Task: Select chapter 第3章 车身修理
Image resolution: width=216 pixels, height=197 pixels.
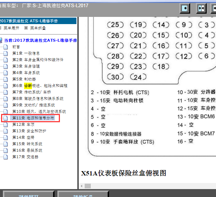Action: [26, 66]
